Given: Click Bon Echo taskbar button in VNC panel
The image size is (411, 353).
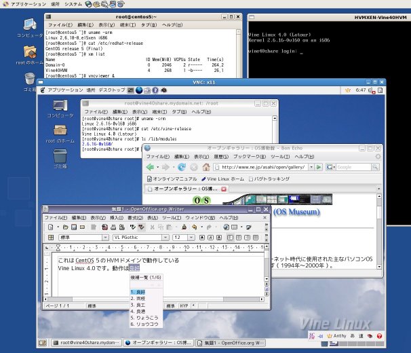Looking at the screenshot, I should [x=158, y=343].
